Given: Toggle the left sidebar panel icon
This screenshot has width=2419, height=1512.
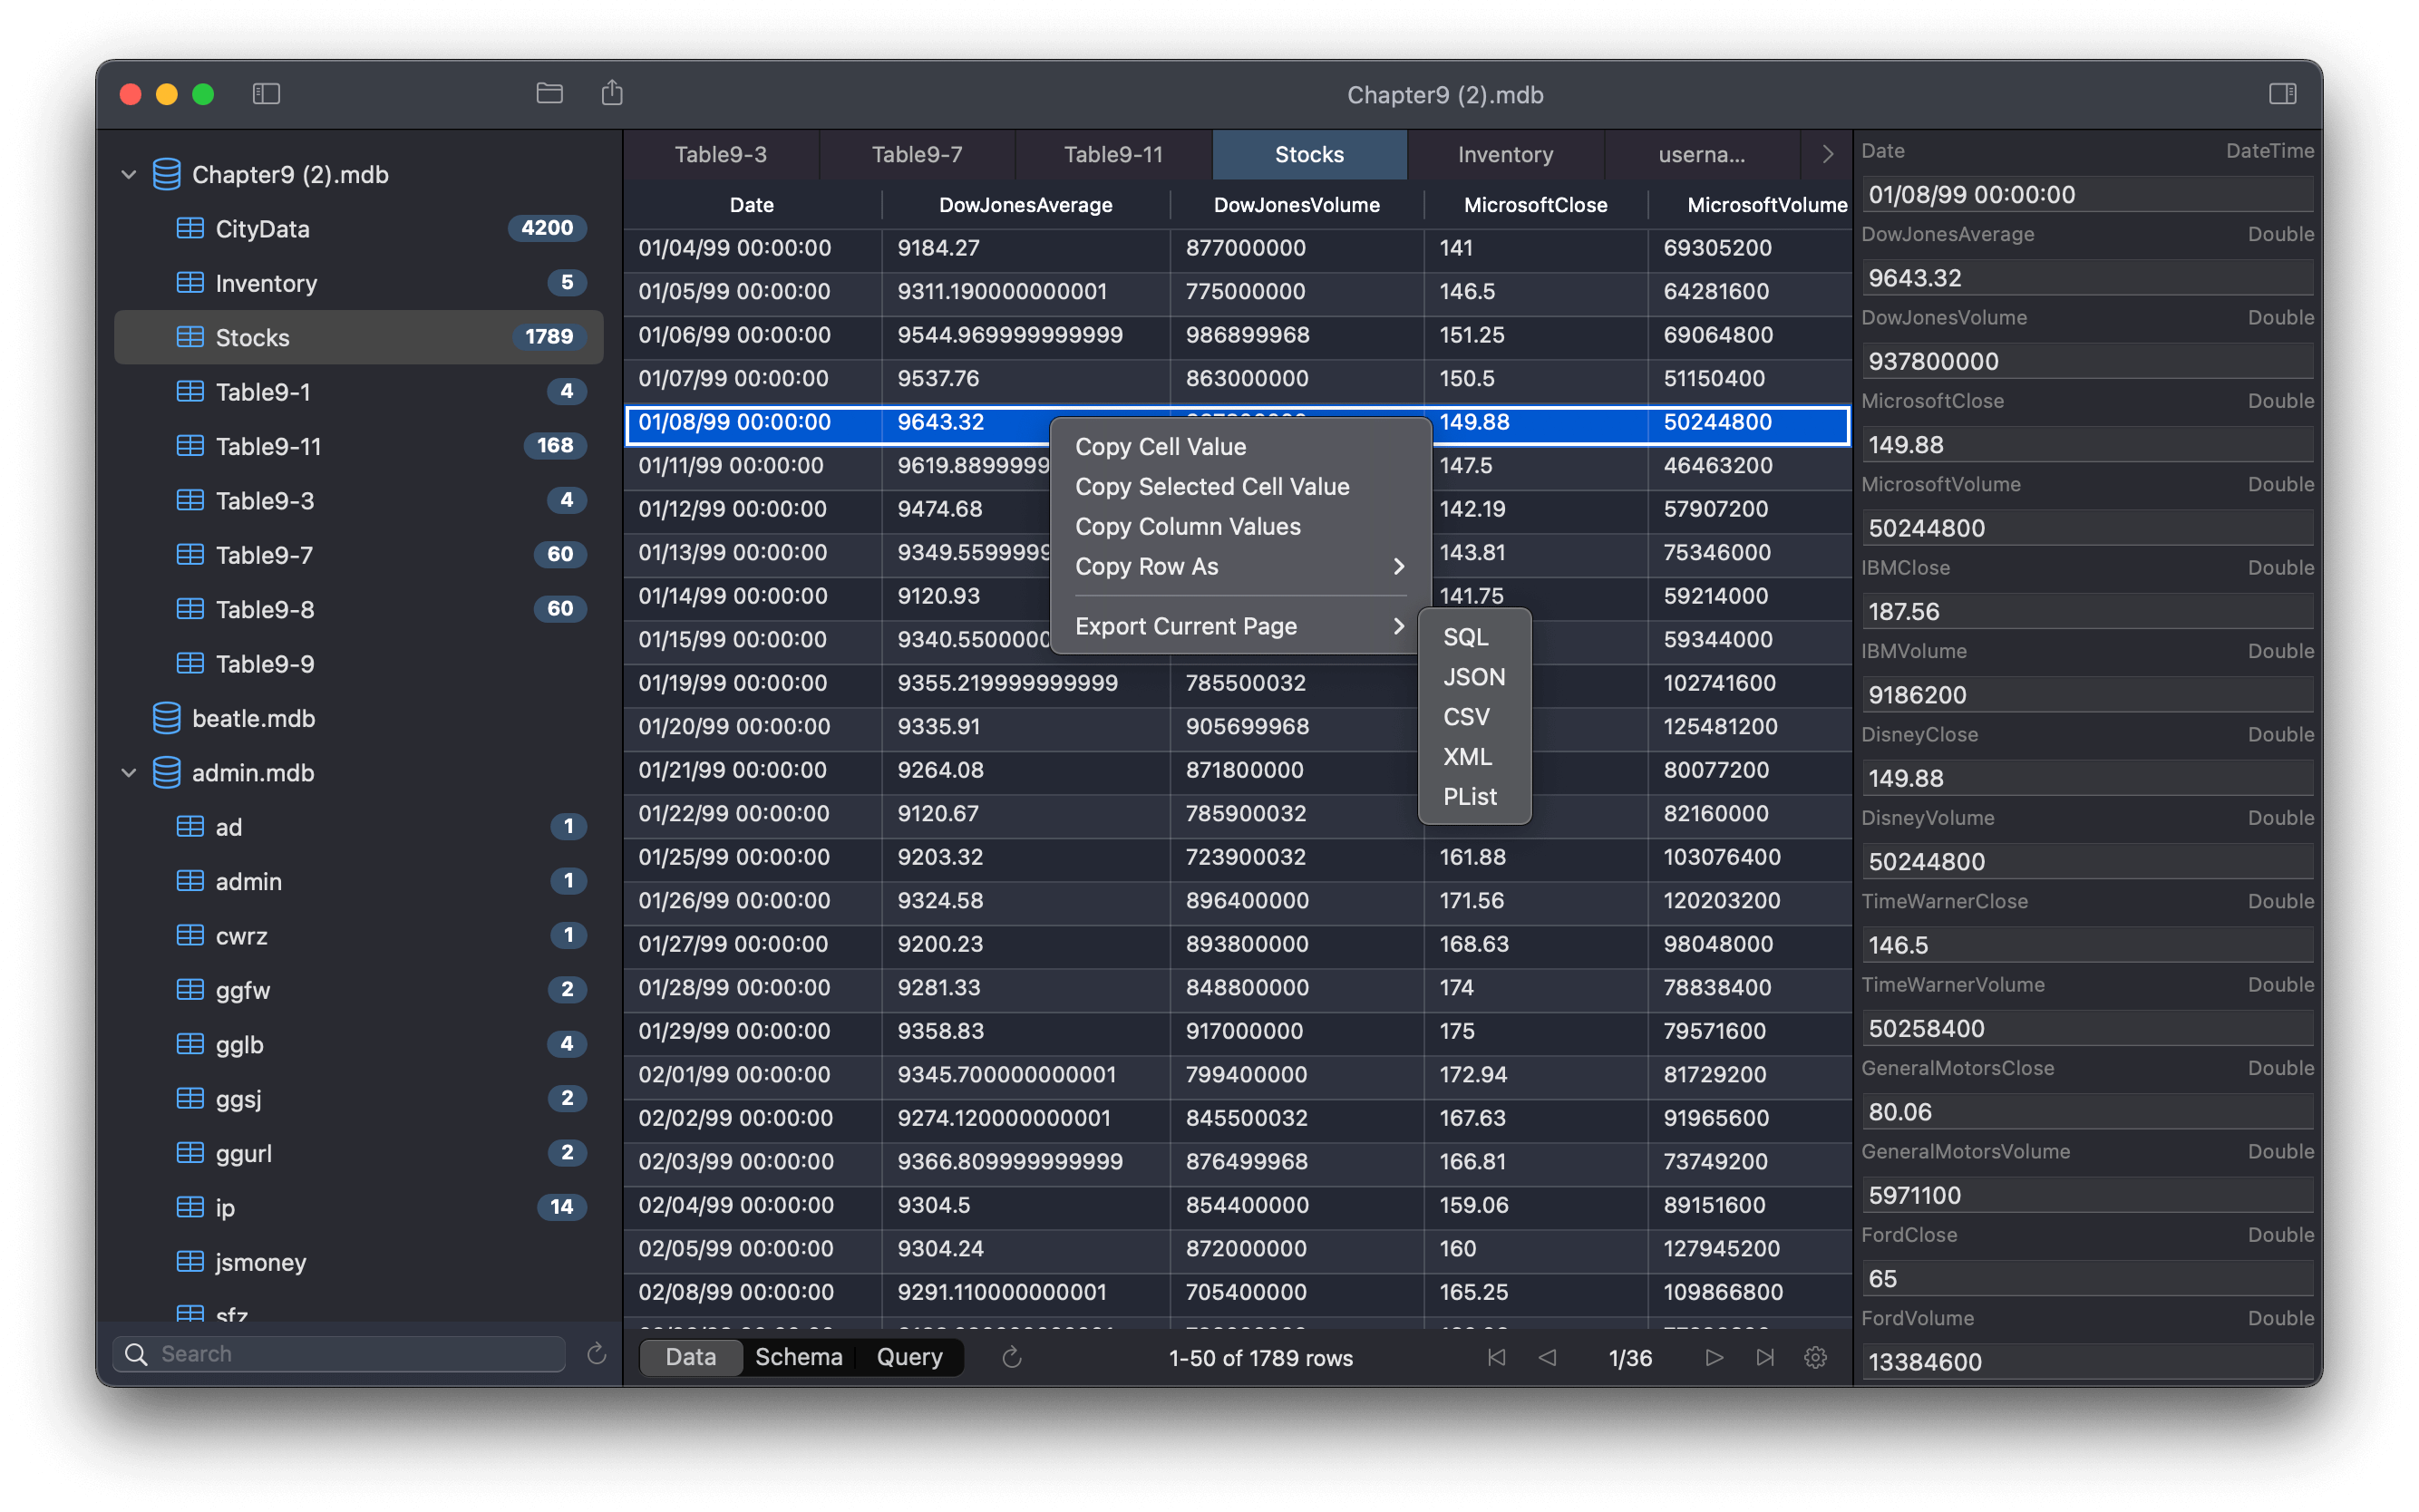Looking at the screenshot, I should point(266,94).
